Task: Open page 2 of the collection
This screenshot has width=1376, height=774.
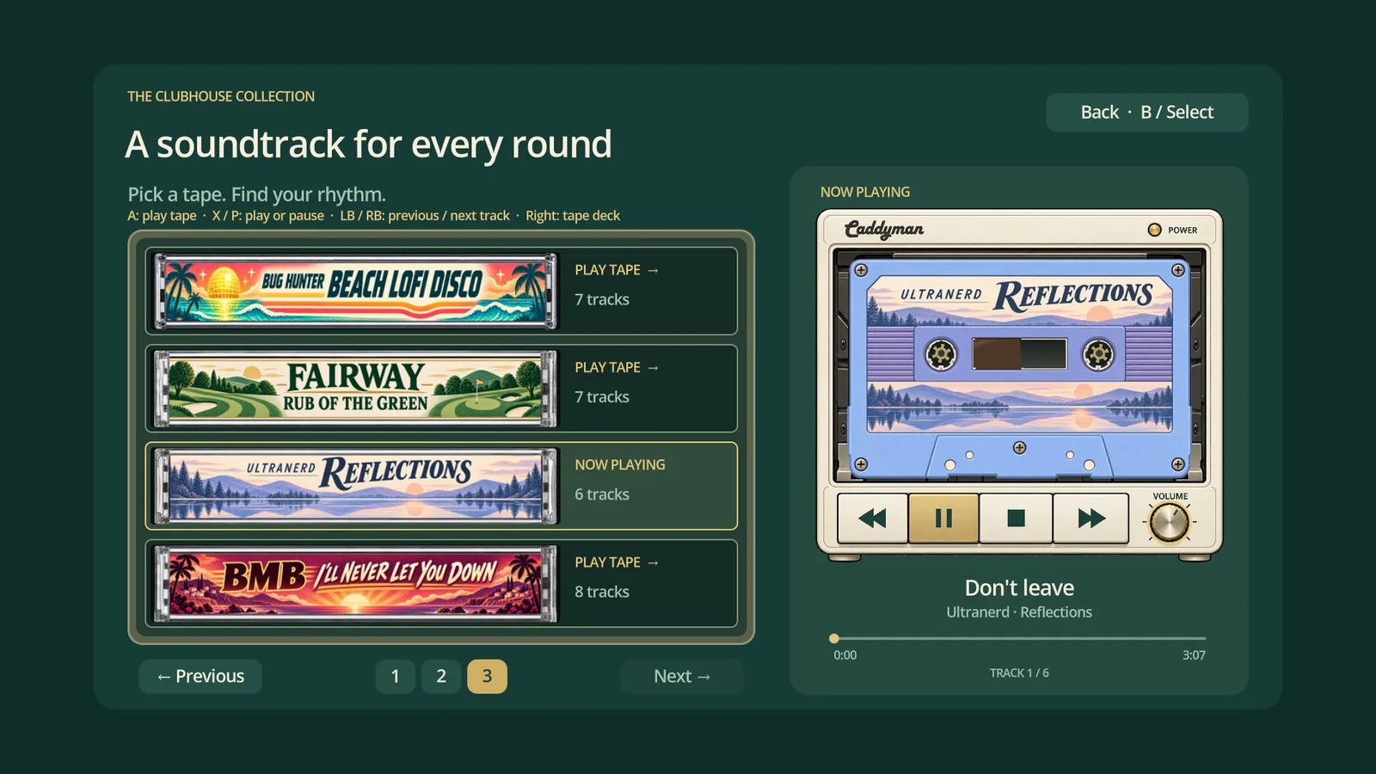Action: click(x=441, y=676)
